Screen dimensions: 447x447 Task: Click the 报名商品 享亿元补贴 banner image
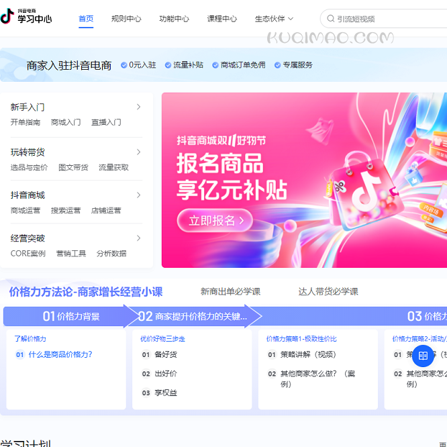(x=304, y=180)
